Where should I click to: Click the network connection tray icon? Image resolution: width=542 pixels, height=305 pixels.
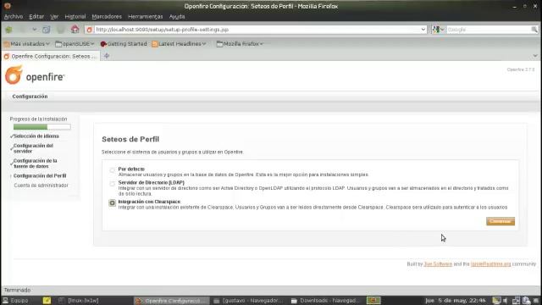[x=516, y=301]
